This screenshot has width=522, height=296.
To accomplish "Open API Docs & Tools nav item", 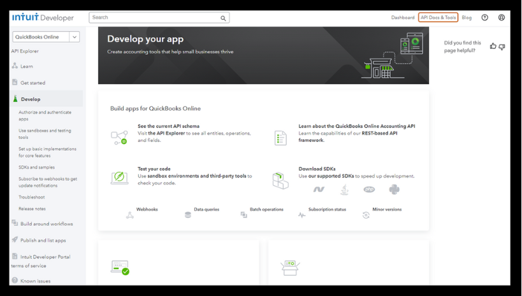I will click(x=438, y=17).
